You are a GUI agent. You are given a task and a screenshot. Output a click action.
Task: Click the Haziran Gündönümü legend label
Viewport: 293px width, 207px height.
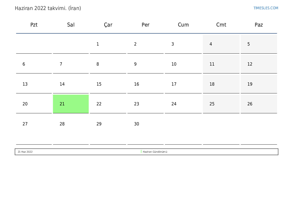(155, 152)
